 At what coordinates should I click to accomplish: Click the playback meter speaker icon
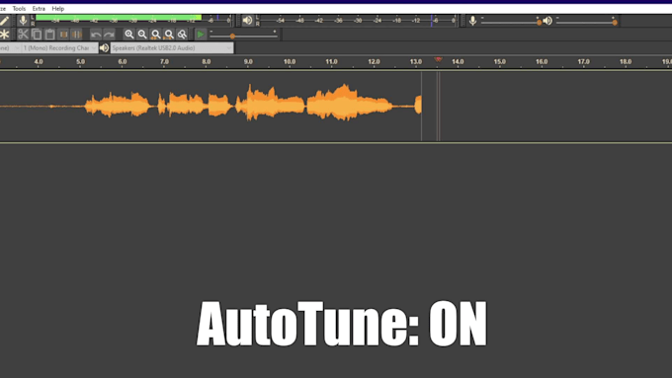pos(247,20)
